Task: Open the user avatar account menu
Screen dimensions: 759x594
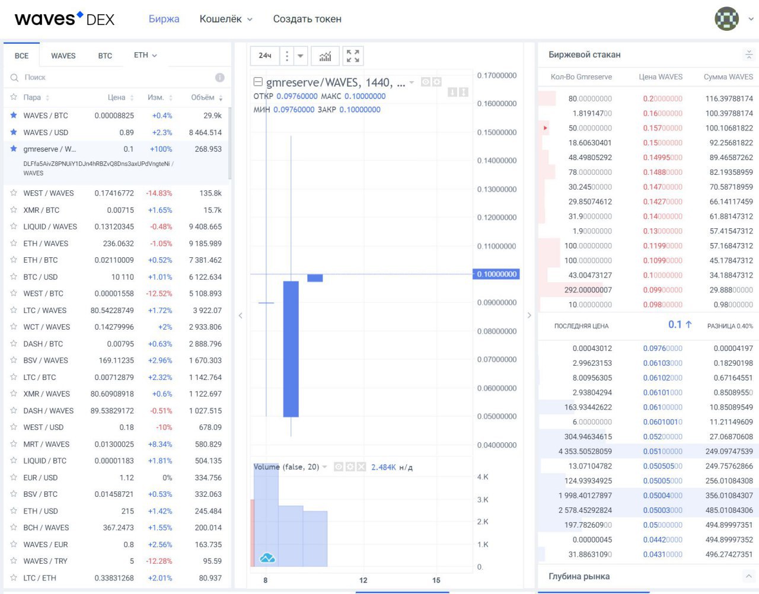Action: 726,19
